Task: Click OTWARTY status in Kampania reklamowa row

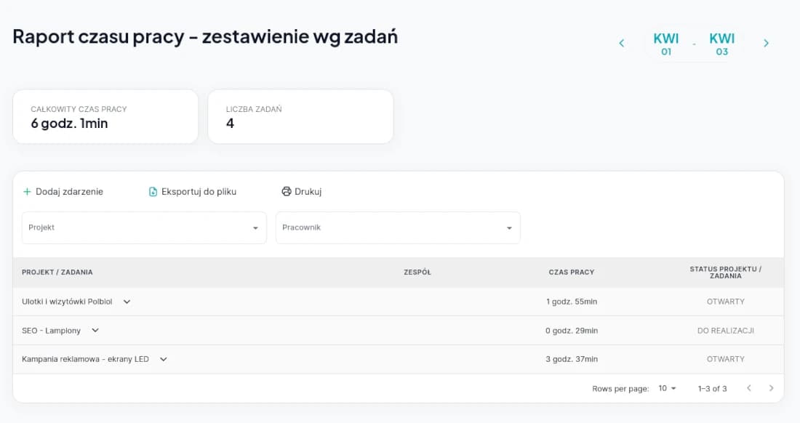Action: coord(726,359)
